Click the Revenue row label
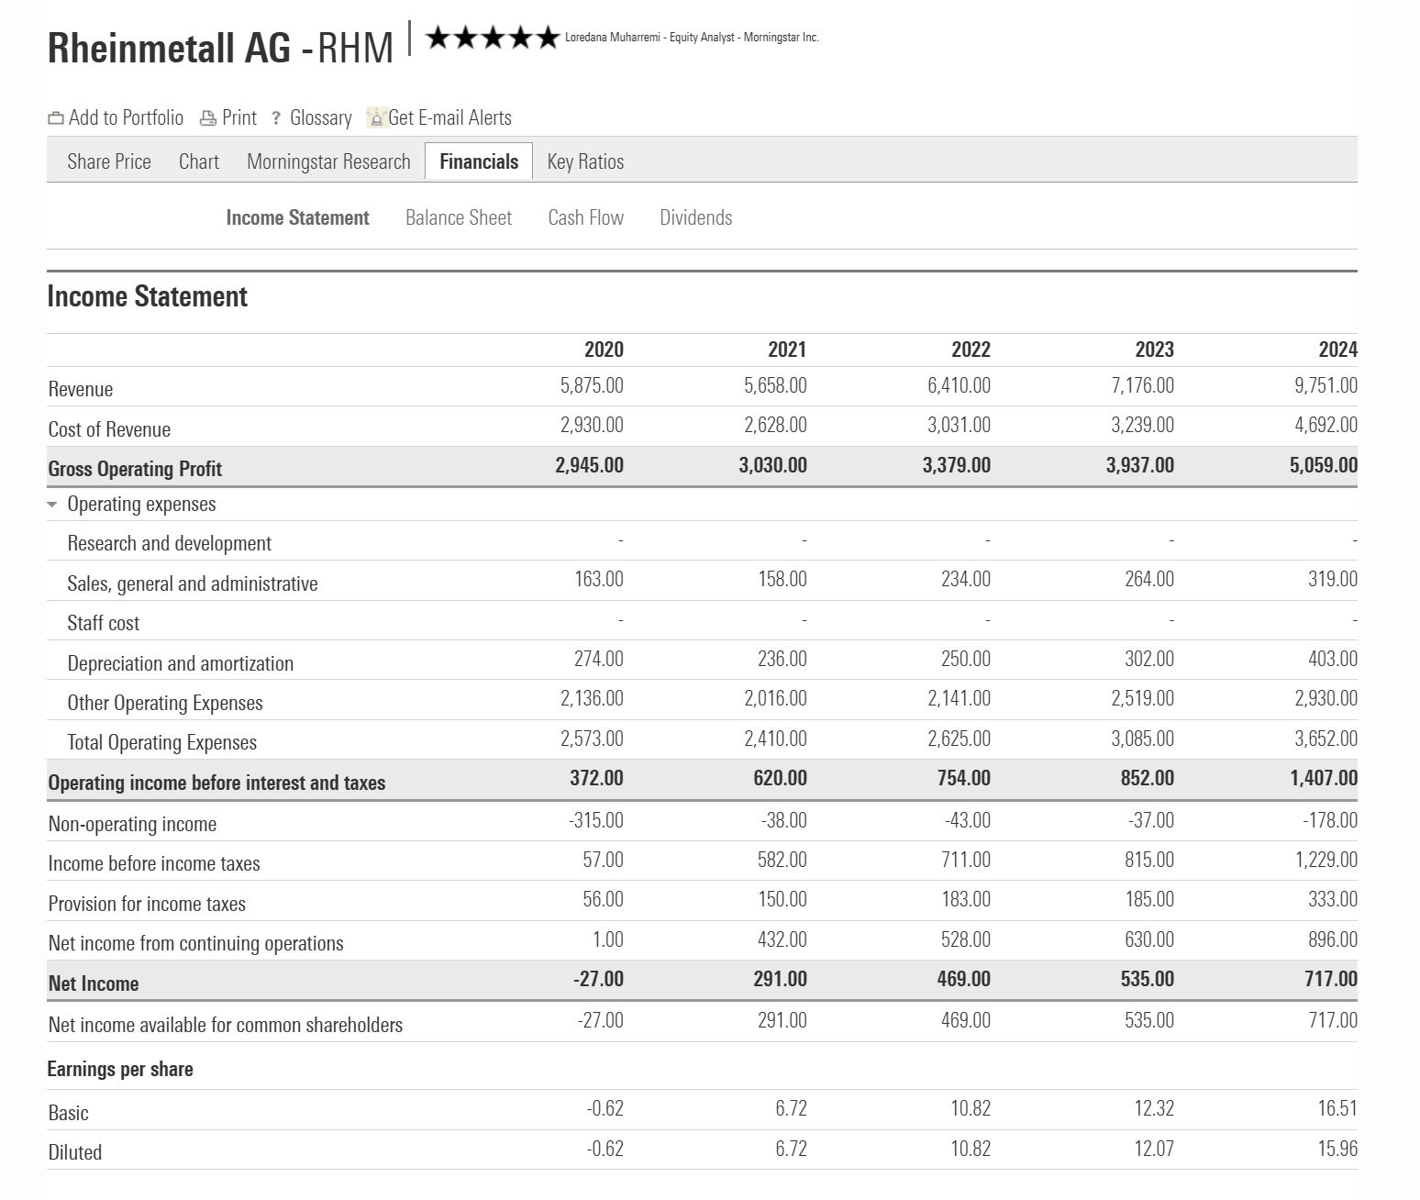Screen dimensions: 1420x1200 click(x=81, y=389)
